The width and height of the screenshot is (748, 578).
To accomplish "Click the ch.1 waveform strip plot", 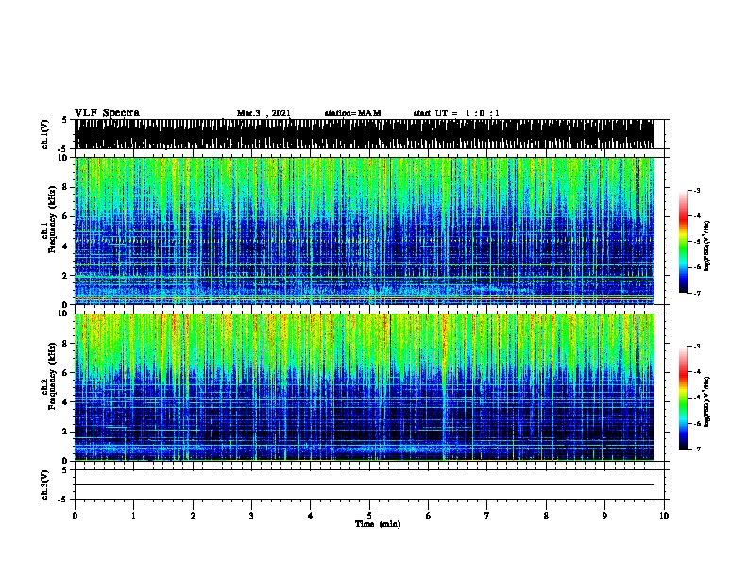I will coord(365,134).
